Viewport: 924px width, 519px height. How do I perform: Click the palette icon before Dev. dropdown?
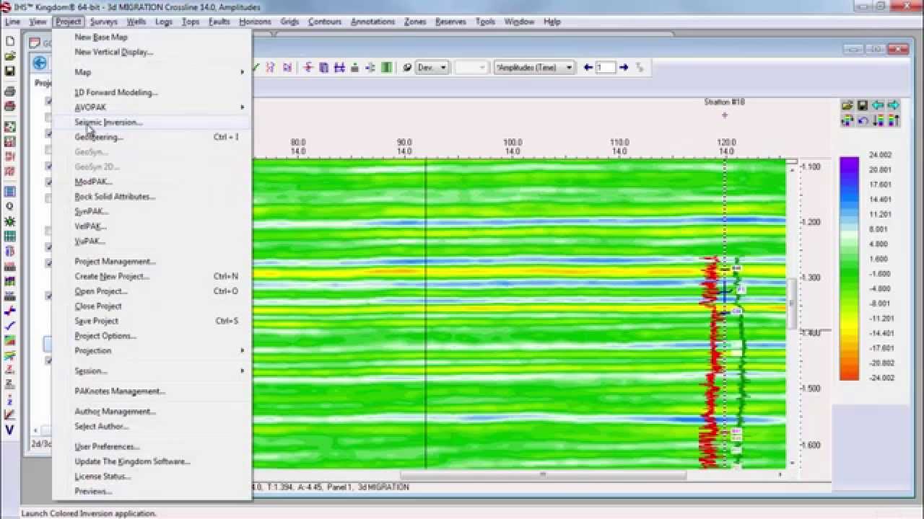[407, 67]
